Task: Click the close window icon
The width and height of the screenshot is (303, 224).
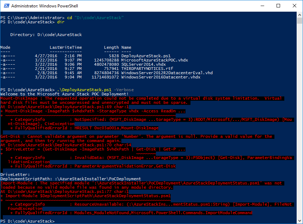Action: [294, 6]
